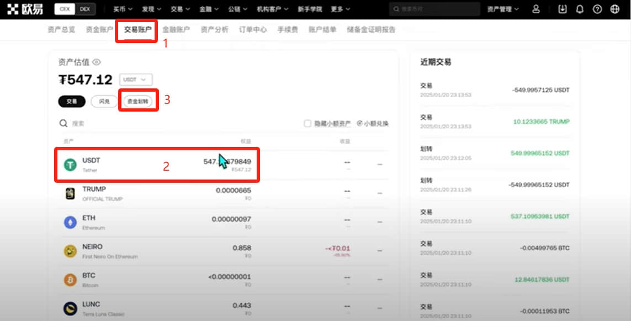
Task: Switch to the 资金账户 tab
Action: (x=99, y=29)
